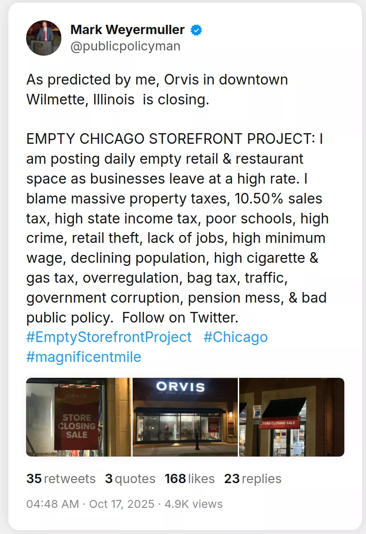Click the sentence about Orvis closing in Wilmette
Screen dimensions: 366x534
coord(157,89)
